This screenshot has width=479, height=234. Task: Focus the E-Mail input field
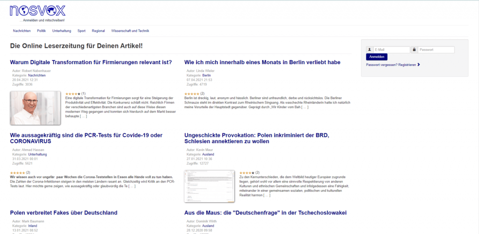pos(392,50)
